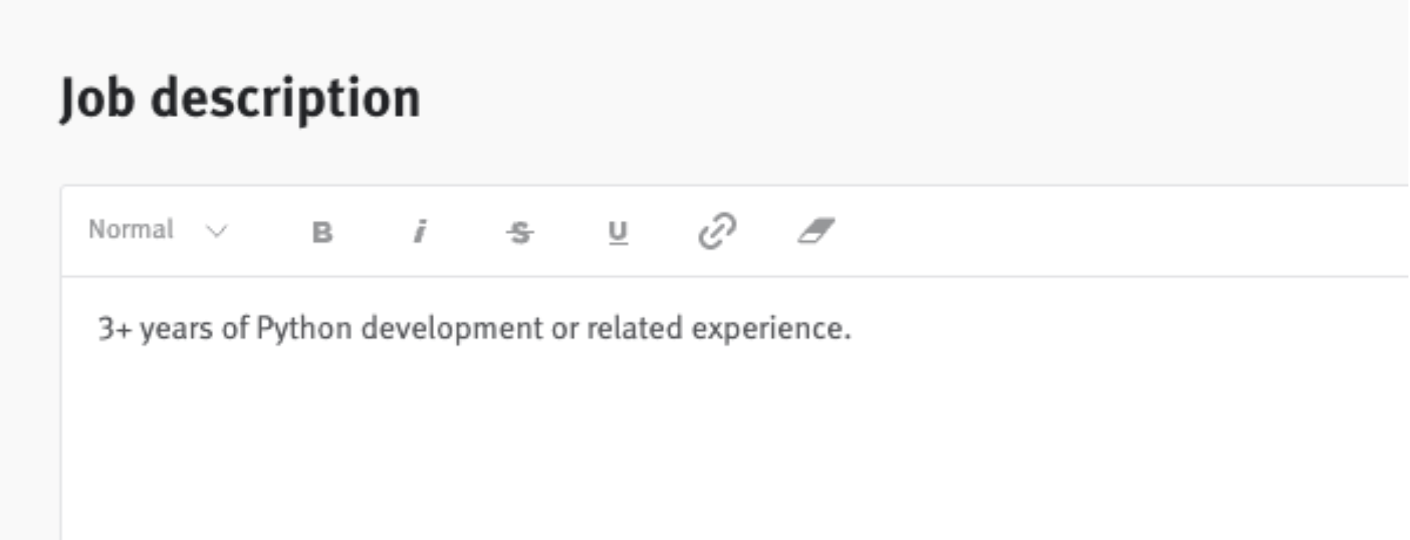The image size is (1410, 540).
Task: Insert a hyperlink using the chain icon
Action: coord(717,231)
